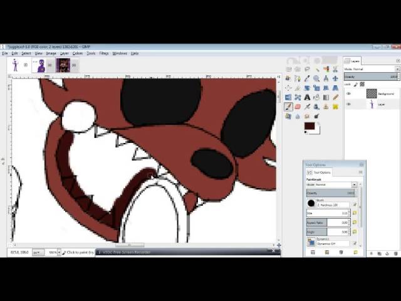Adjust the layer Opacity slider
The image size is (401, 301).
pyautogui.click(x=372, y=77)
